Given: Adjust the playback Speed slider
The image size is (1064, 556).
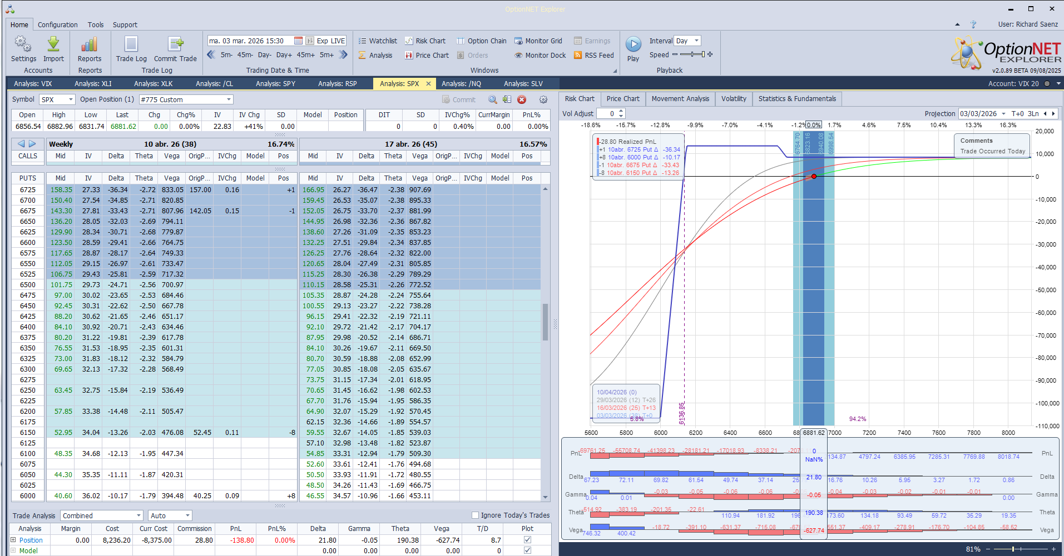Looking at the screenshot, I should pyautogui.click(x=692, y=54).
